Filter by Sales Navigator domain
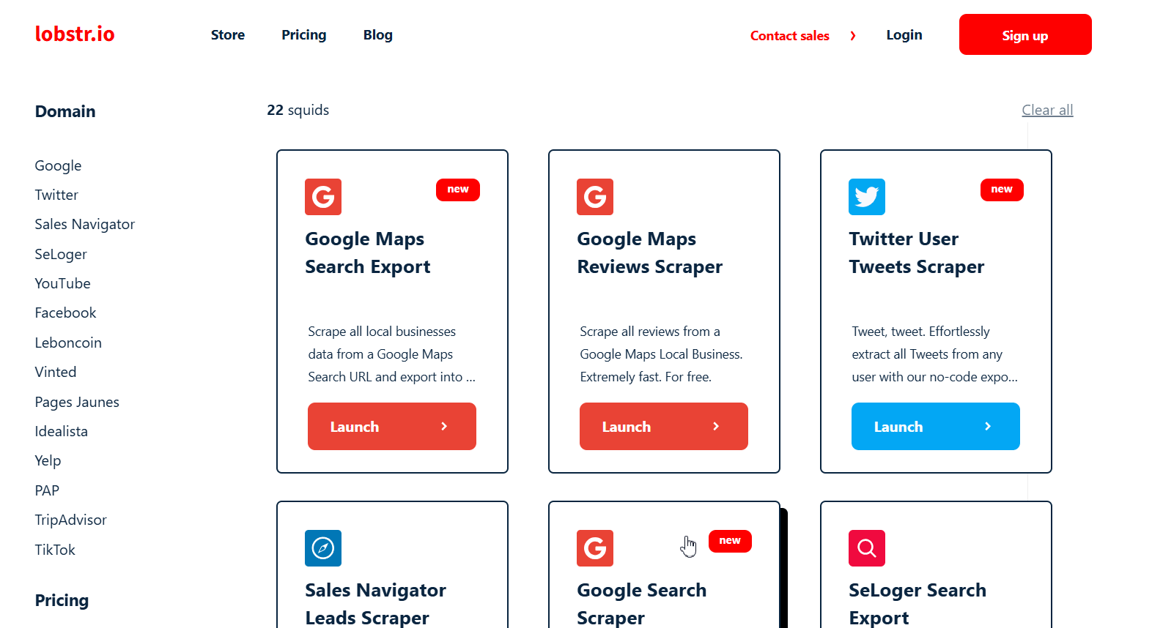Viewport: 1152px width, 628px height. [x=85, y=225]
